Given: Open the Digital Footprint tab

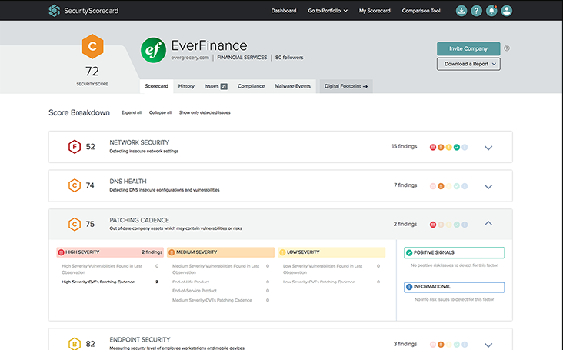Looking at the screenshot, I should click(x=346, y=86).
